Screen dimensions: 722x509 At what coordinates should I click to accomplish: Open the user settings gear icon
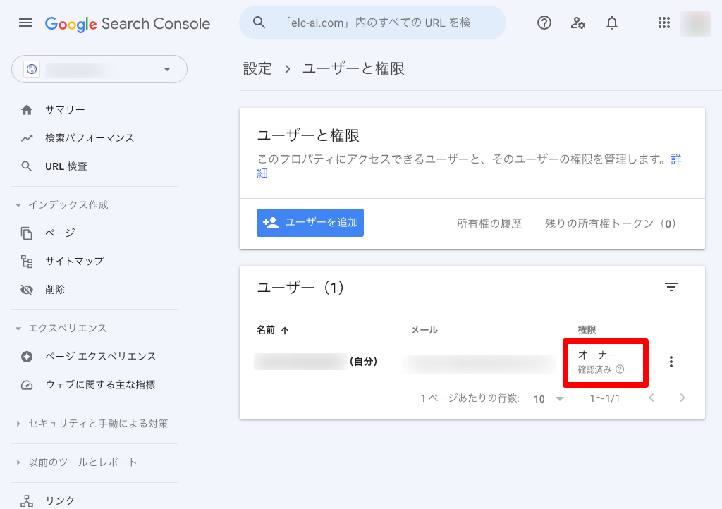point(578,23)
